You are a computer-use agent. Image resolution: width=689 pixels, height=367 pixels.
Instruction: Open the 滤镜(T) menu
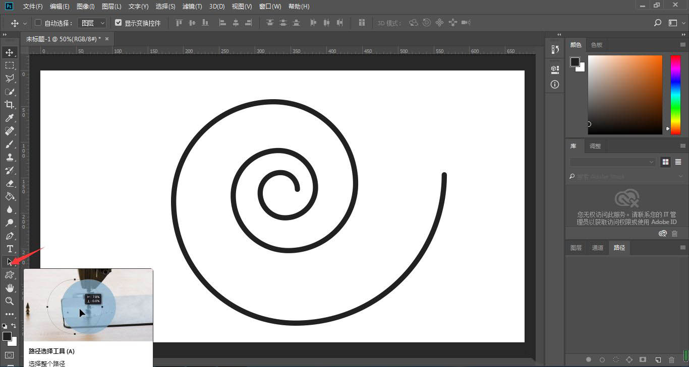pos(192,7)
